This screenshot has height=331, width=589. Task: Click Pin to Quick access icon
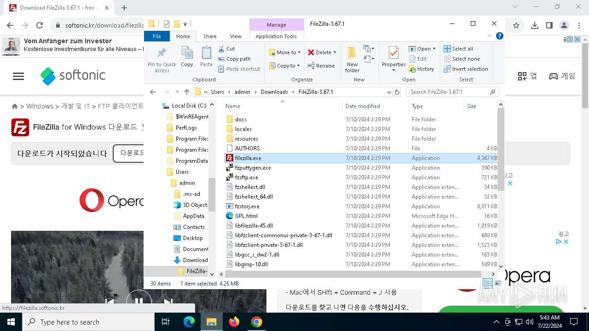(162, 59)
